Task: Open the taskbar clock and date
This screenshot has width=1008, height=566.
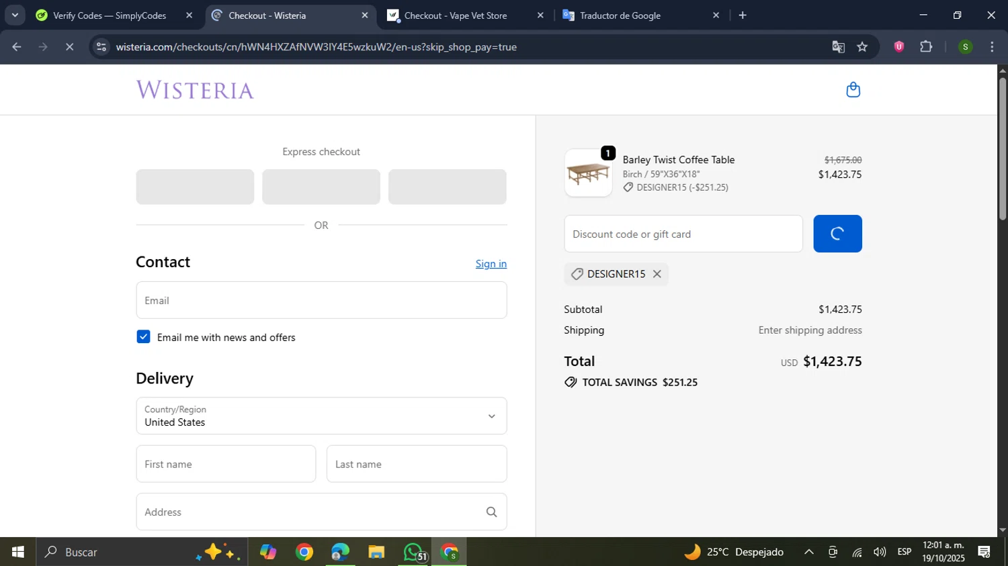Action: (x=943, y=552)
